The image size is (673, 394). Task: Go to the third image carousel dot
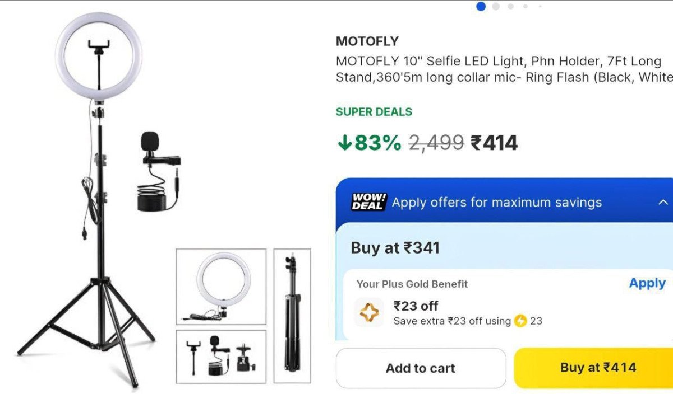pyautogui.click(x=510, y=6)
